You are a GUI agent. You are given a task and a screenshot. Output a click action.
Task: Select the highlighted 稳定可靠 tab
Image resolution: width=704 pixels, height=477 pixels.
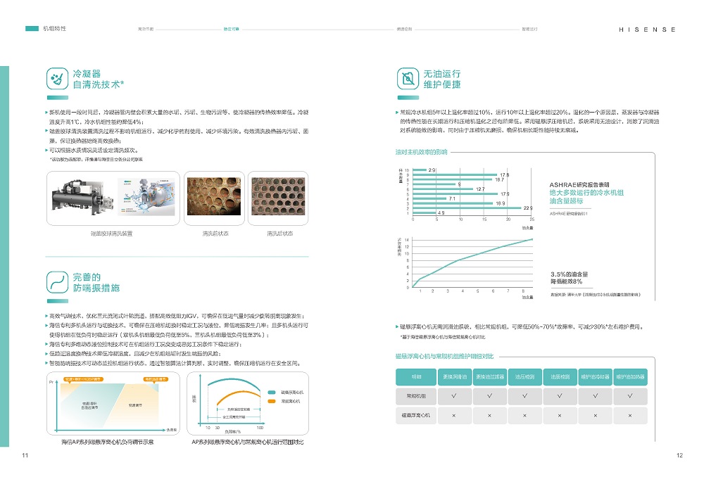pos(232,30)
